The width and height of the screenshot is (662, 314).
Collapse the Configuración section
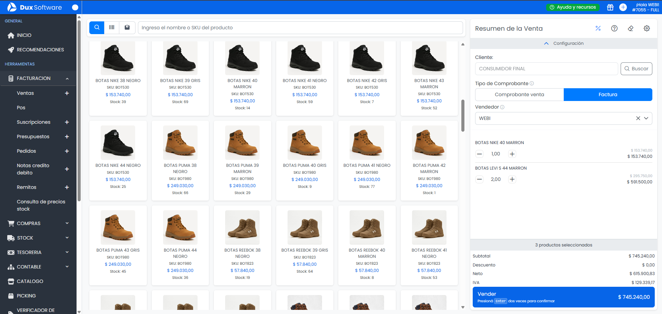pyautogui.click(x=564, y=43)
